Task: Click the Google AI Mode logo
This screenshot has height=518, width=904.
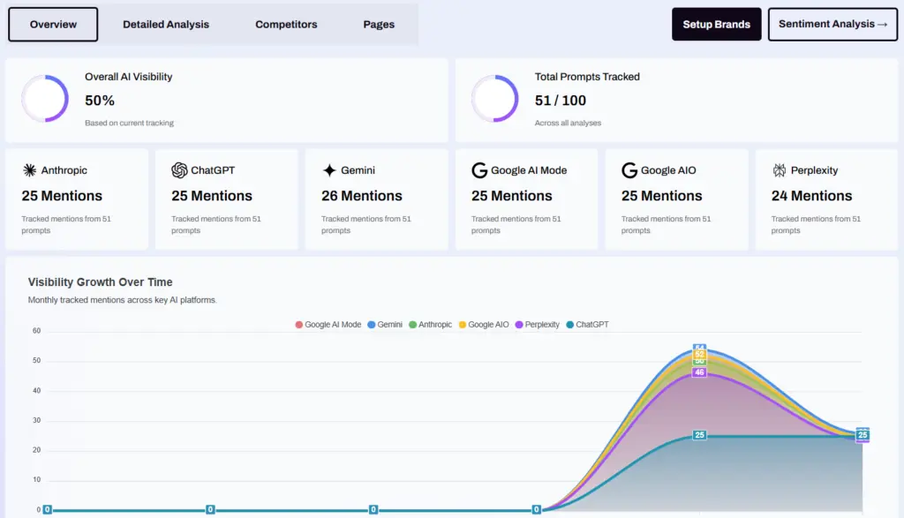Action: pyautogui.click(x=479, y=170)
